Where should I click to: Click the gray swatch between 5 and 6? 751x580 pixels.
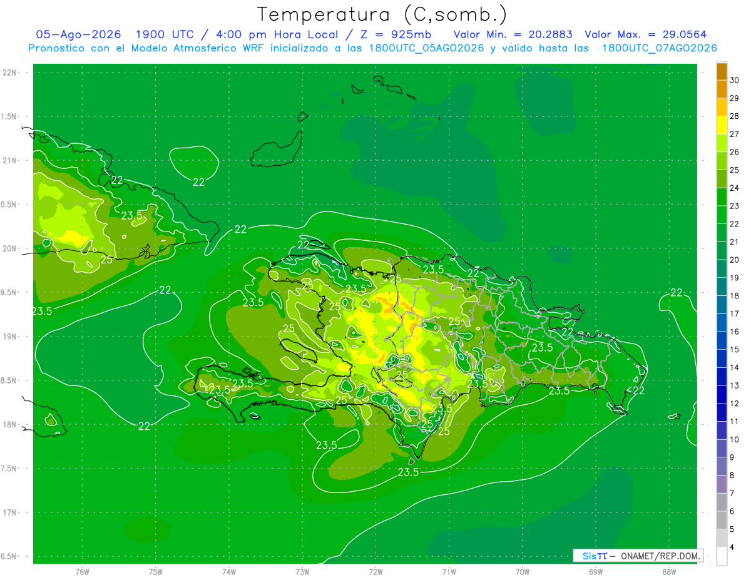pos(722,520)
